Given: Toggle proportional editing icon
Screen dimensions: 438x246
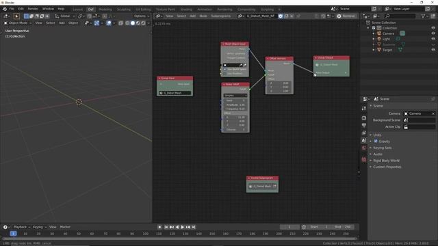Looking at the screenshot, I should [x=105, y=16].
